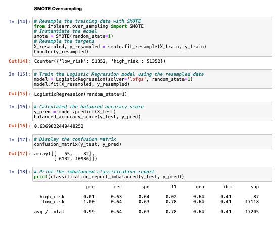Select avg / total support 17205
The image size is (276, 226).
click(x=252, y=212)
